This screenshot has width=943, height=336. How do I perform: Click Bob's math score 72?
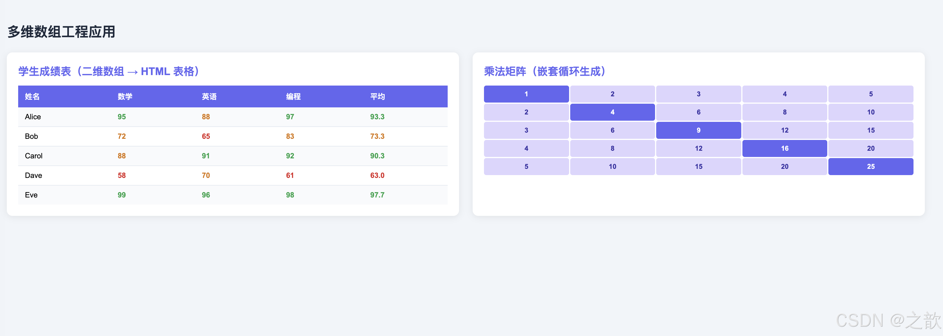pos(121,136)
